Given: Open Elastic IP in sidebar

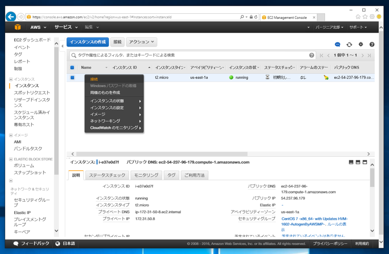Looking at the screenshot, I should point(23,213).
